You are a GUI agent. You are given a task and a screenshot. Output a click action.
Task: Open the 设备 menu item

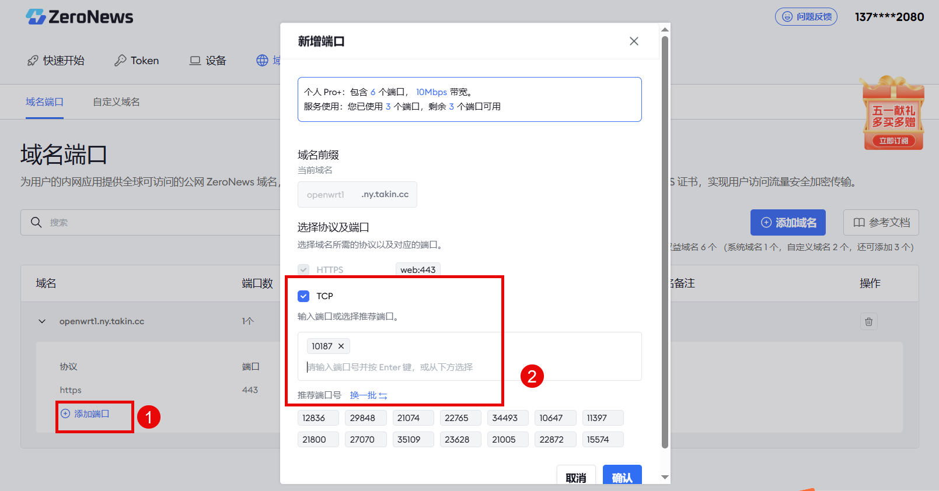pyautogui.click(x=208, y=61)
